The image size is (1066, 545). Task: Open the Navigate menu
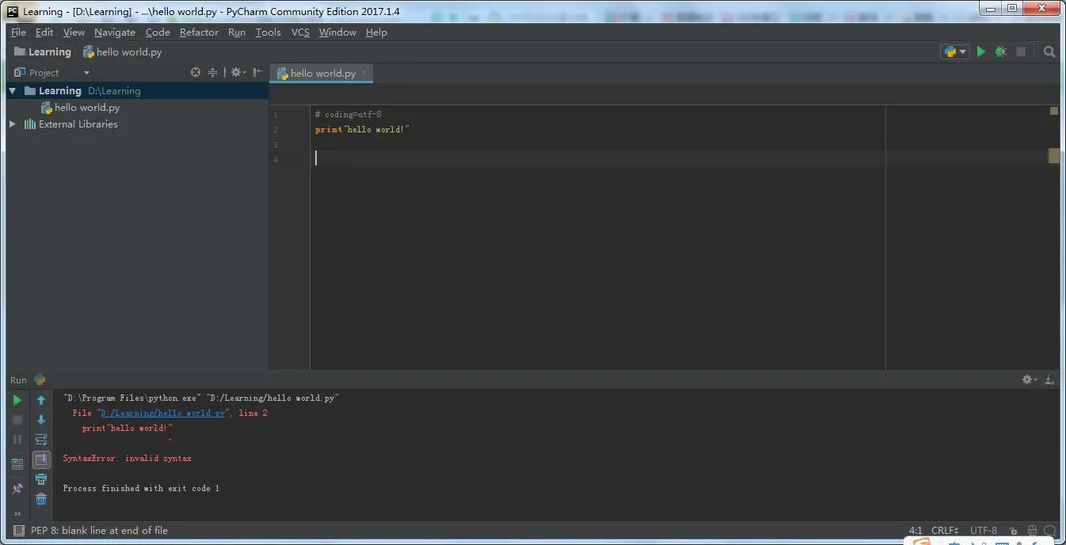[x=115, y=32]
